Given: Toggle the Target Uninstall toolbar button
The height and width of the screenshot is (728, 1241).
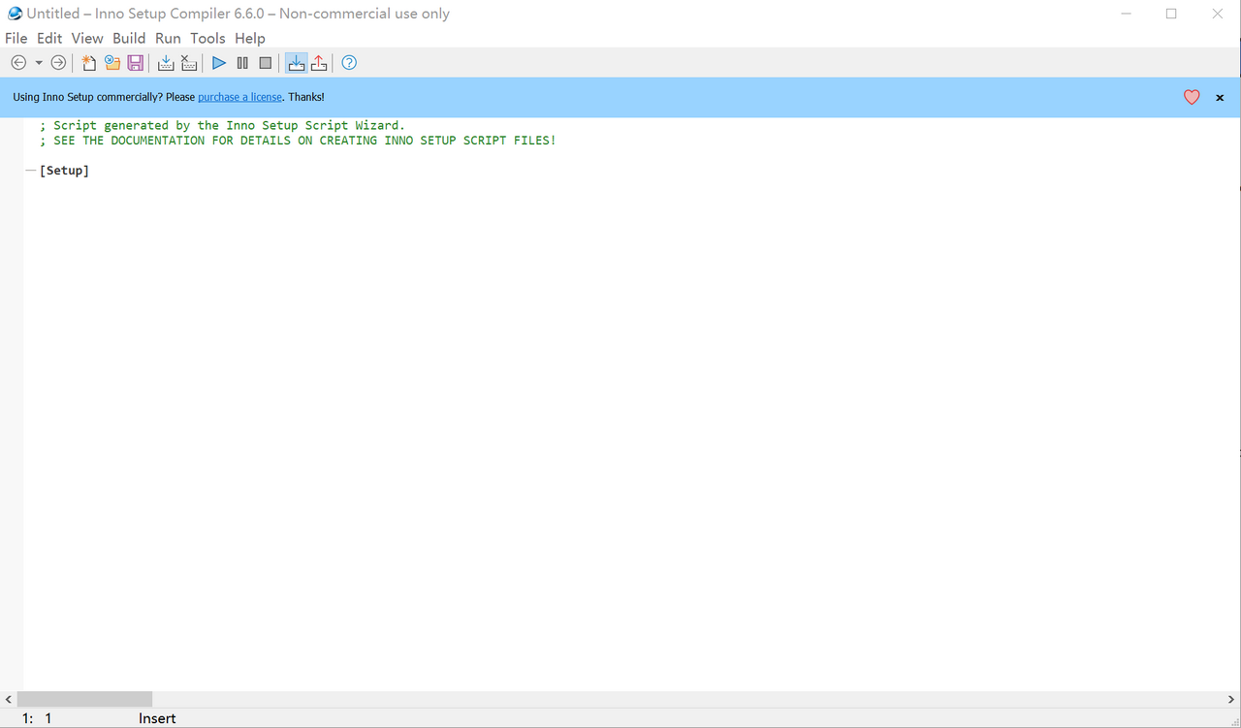Looking at the screenshot, I should pyautogui.click(x=319, y=63).
